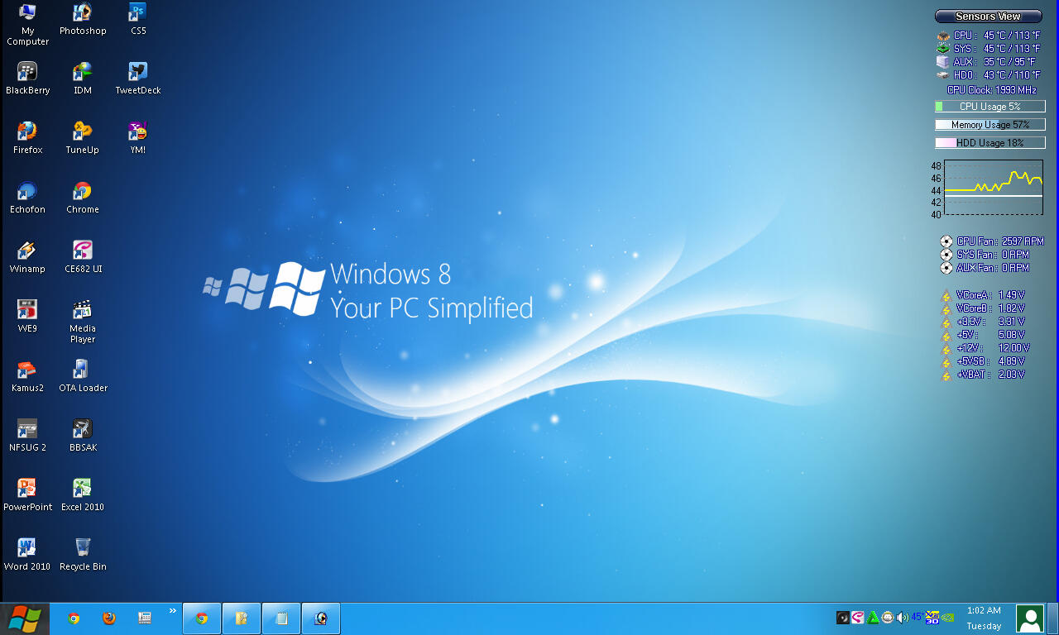Open the NFSUG 2 desktop shortcut
Screen dimensions: 1059x635
click(x=28, y=436)
